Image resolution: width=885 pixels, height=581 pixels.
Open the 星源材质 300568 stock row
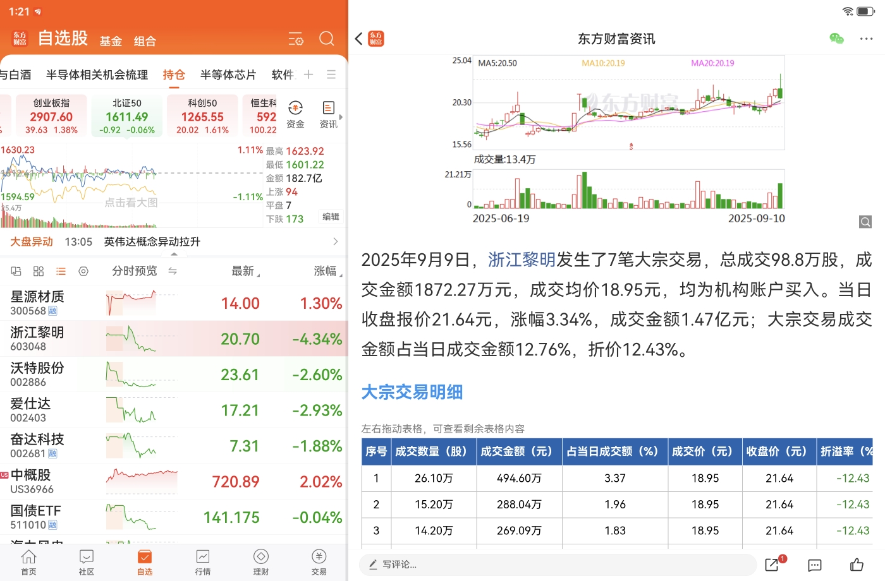(174, 303)
